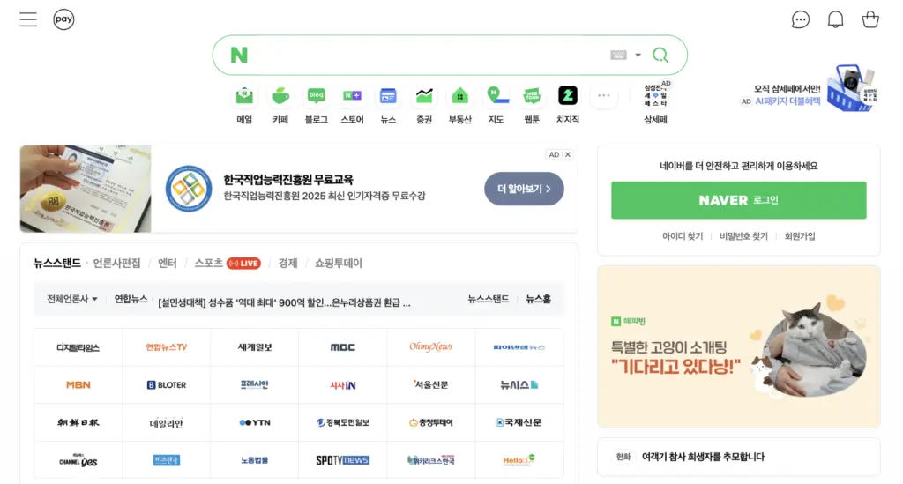Open the 스토어 shortcut
This screenshot has height=484, width=903.
(353, 105)
